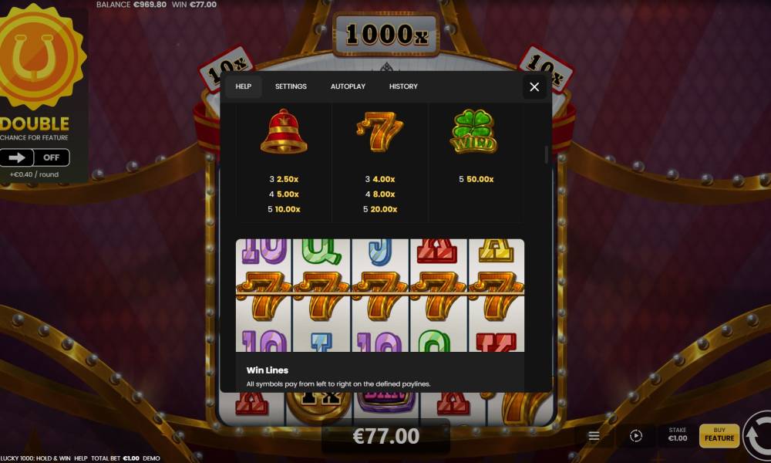The height and width of the screenshot is (463, 771).
Task: Switch to the Settings tab
Action: tap(291, 86)
